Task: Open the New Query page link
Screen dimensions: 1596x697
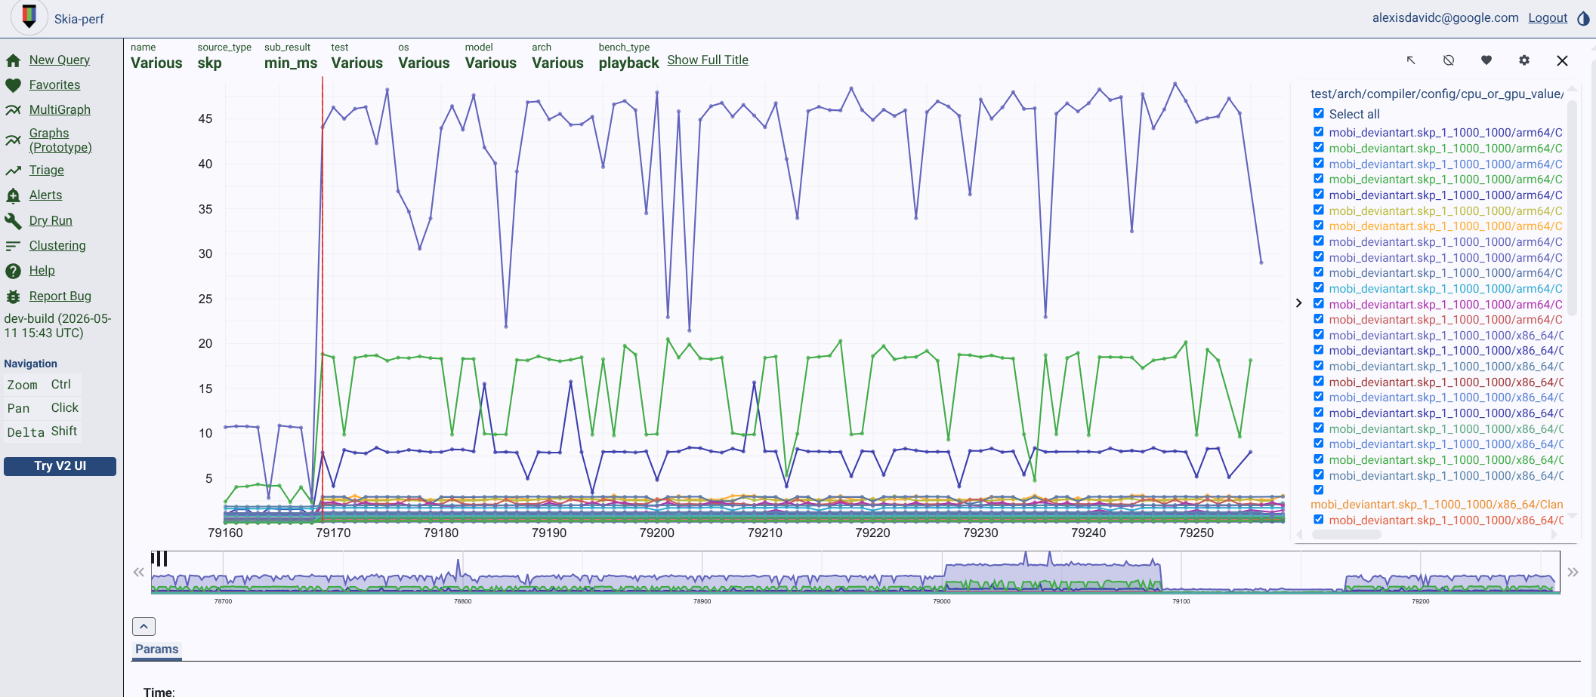Action: (60, 60)
